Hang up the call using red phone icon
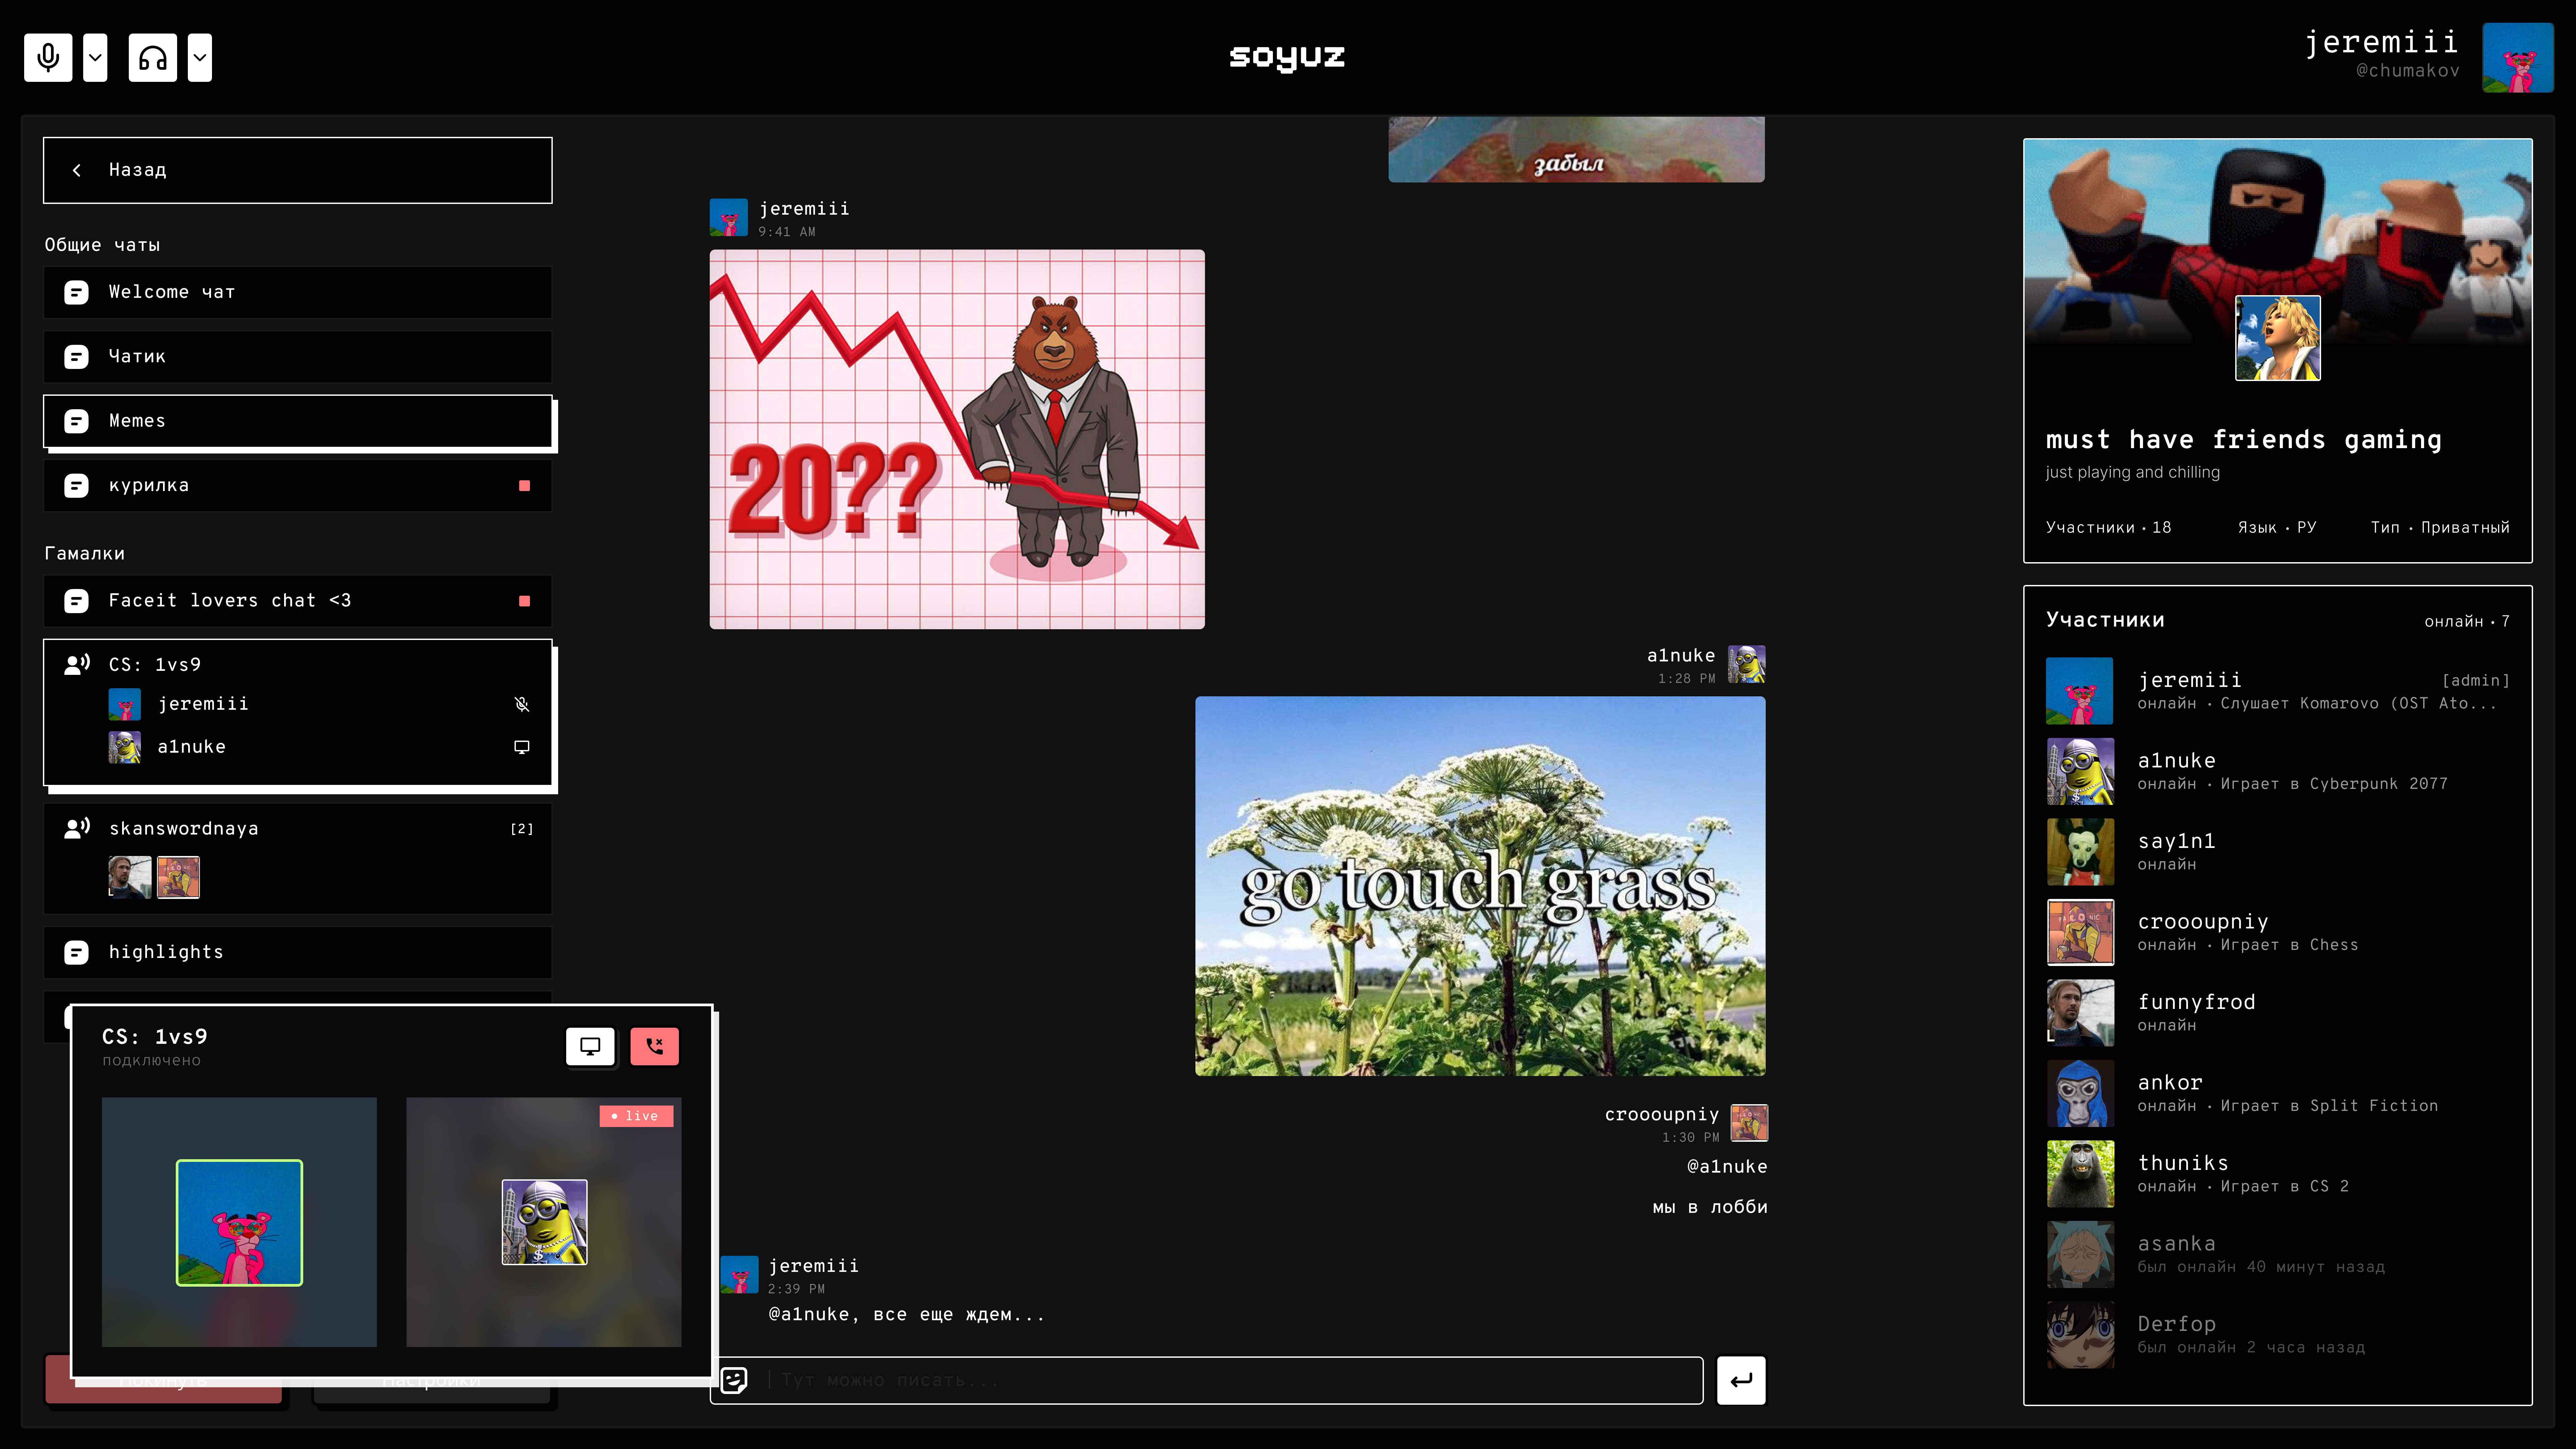This screenshot has height=1449, width=2576. 655,1046
